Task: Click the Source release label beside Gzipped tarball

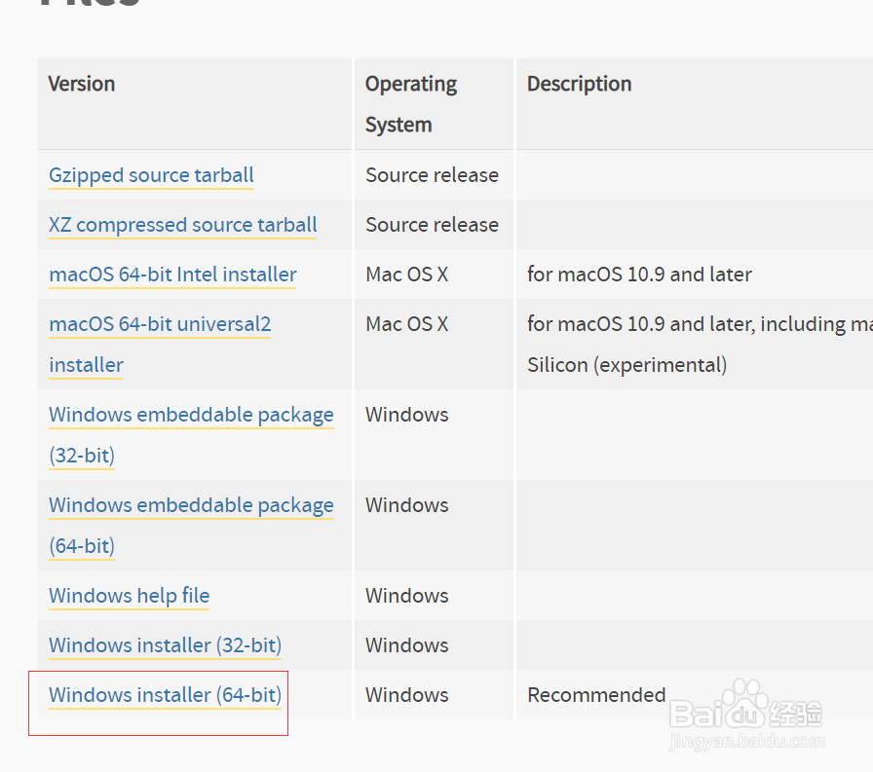Action: tap(433, 174)
